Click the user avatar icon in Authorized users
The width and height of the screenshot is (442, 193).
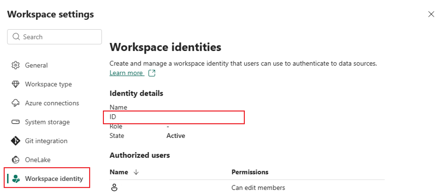[x=114, y=187]
